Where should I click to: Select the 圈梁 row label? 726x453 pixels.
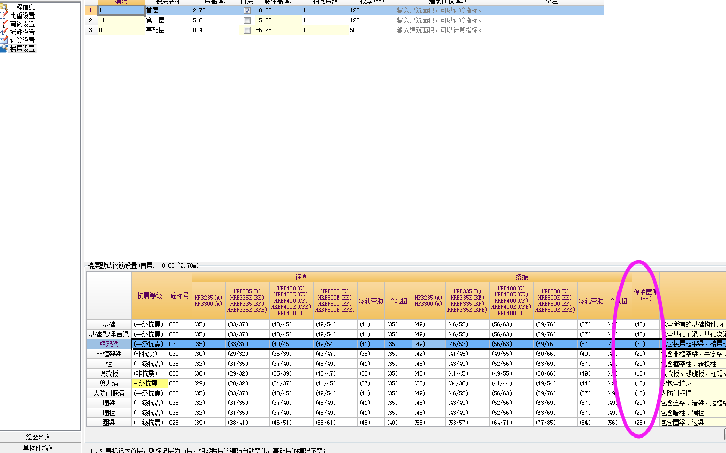click(x=109, y=423)
